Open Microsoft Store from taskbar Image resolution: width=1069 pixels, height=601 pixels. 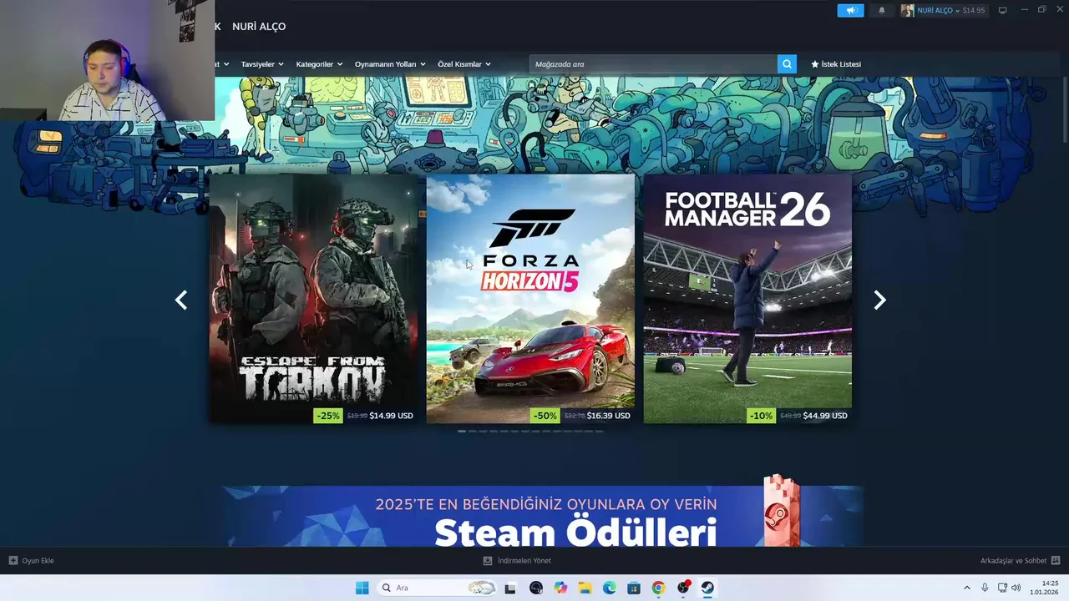634,588
